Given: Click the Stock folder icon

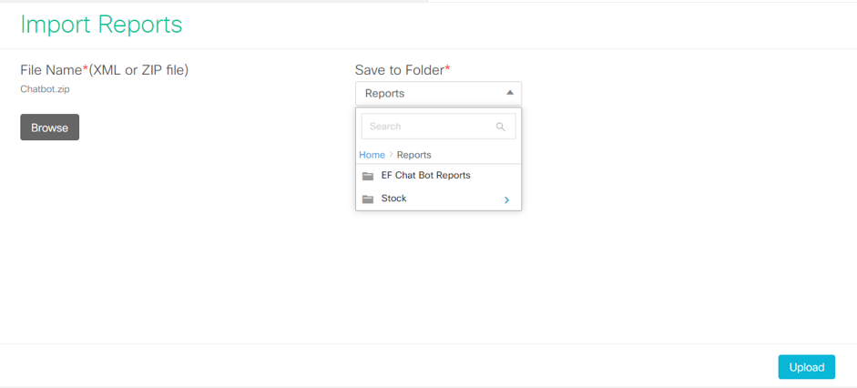Looking at the screenshot, I should tap(368, 199).
